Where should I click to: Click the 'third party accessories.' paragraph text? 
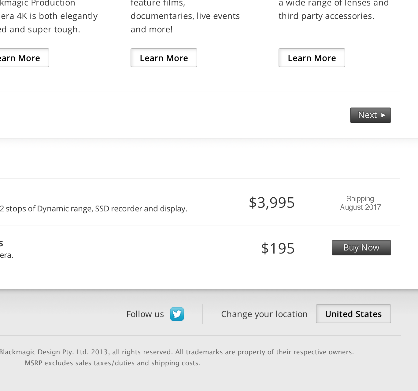[x=326, y=16]
